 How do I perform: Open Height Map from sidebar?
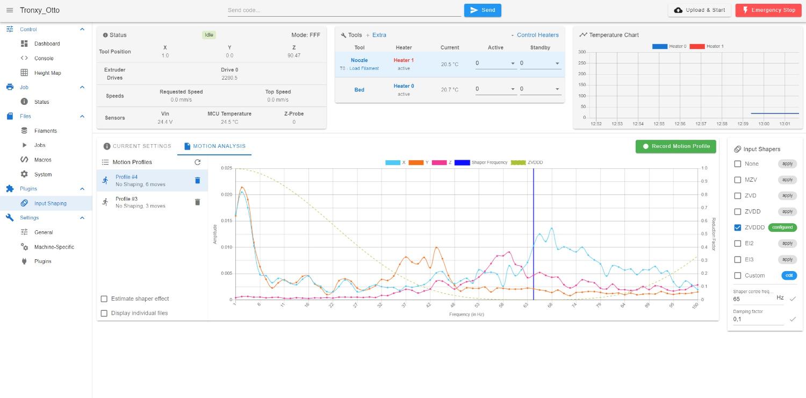(x=47, y=73)
